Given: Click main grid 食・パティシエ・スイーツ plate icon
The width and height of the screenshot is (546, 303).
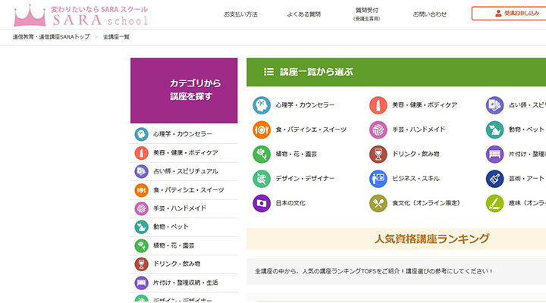Looking at the screenshot, I should 262,130.
